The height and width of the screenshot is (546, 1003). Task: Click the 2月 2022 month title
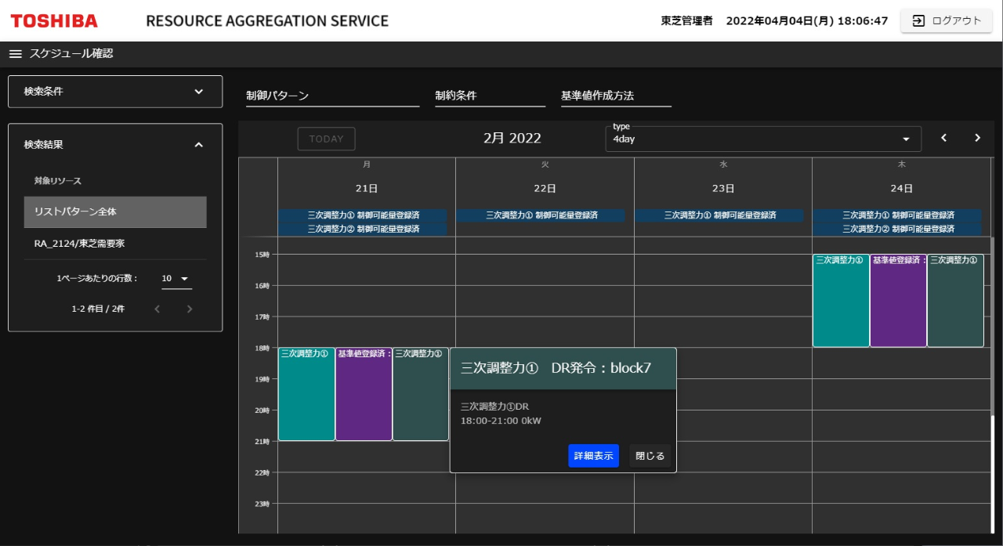[x=512, y=139]
